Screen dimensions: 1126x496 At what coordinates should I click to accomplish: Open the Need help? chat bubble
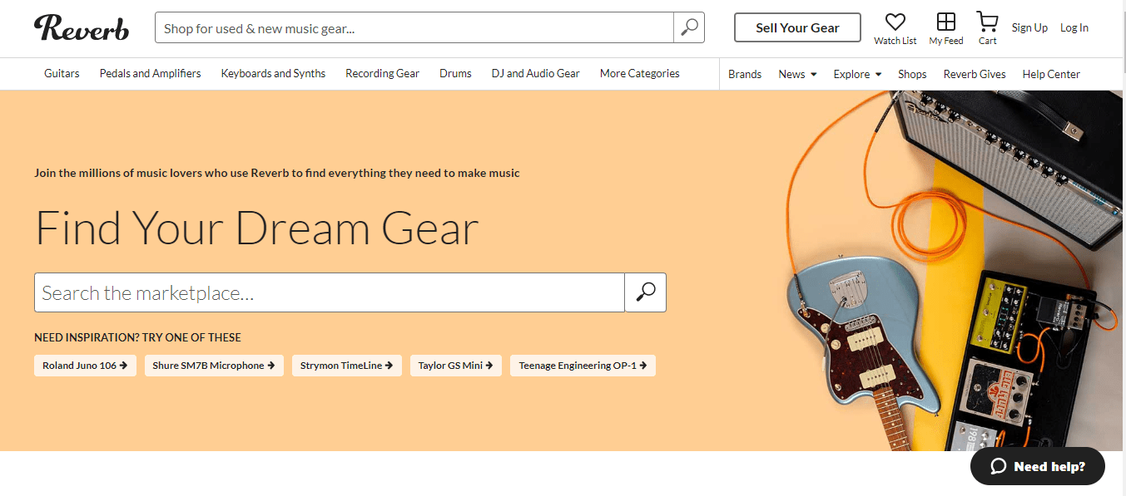[x=1037, y=466]
